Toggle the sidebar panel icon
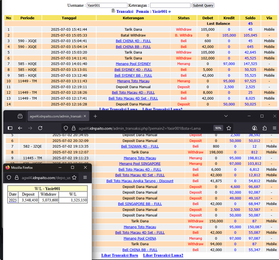 click(x=10, y=128)
